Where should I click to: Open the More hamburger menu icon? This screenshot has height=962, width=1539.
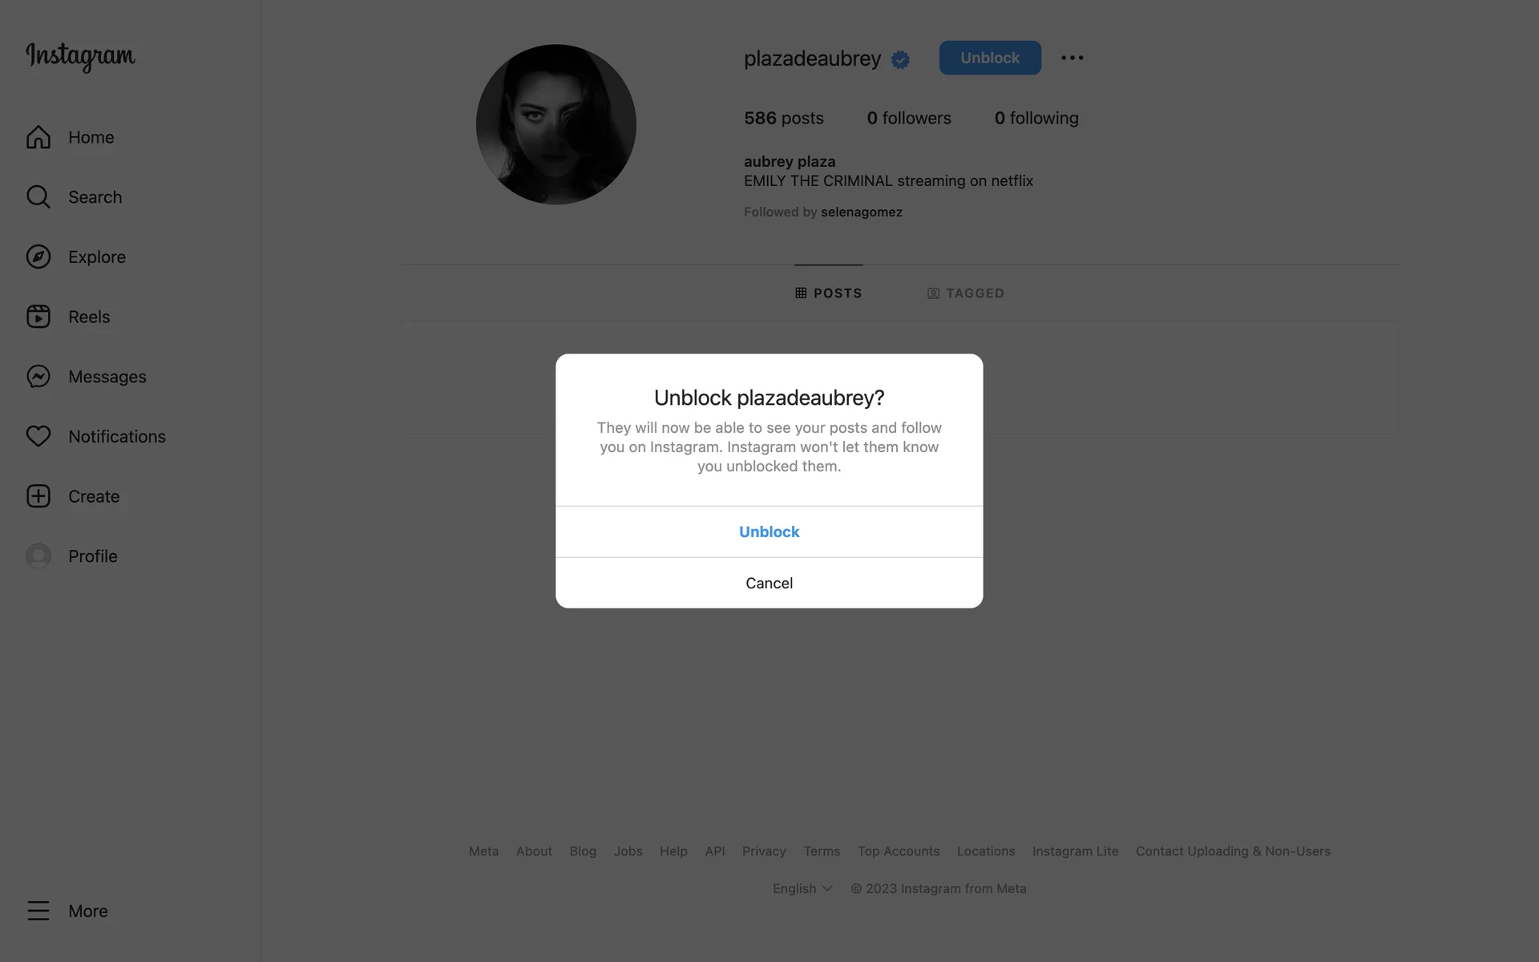(38, 911)
